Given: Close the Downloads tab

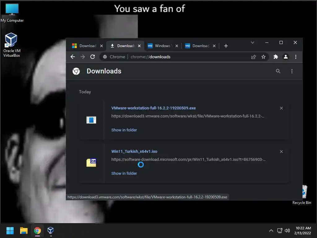Looking at the screenshot, I should (139, 46).
